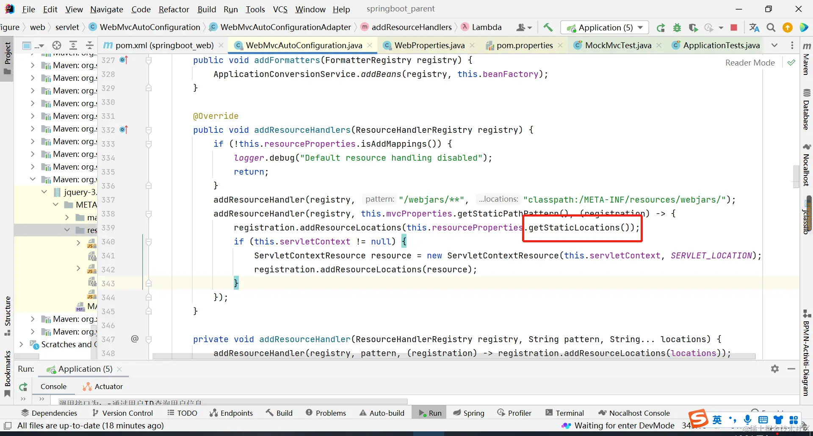
Task: Open the Refactor menu
Action: 174,9
